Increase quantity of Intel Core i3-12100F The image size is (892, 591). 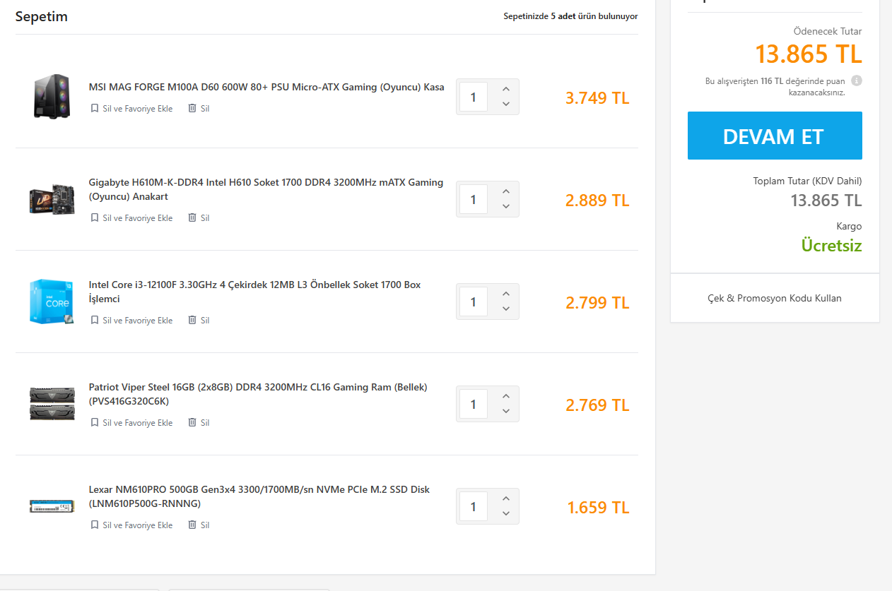pos(505,294)
